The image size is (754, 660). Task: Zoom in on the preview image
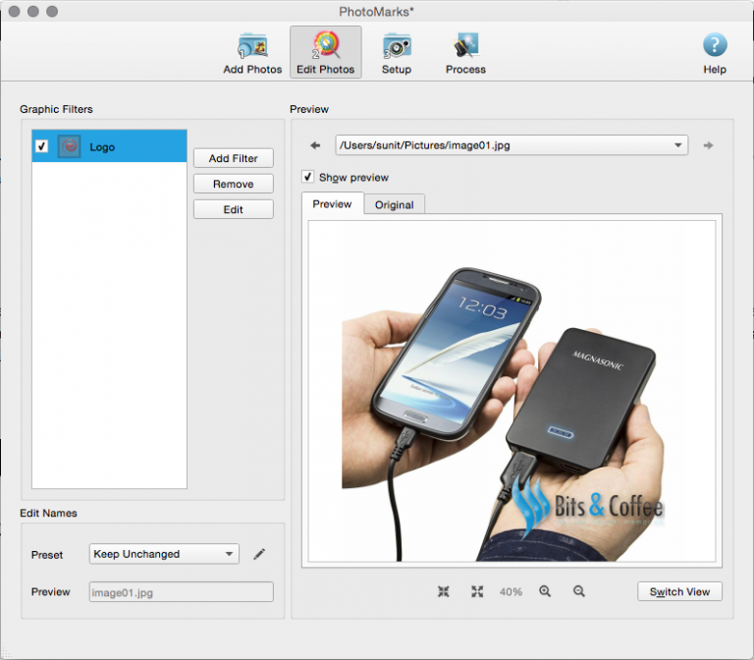click(545, 591)
